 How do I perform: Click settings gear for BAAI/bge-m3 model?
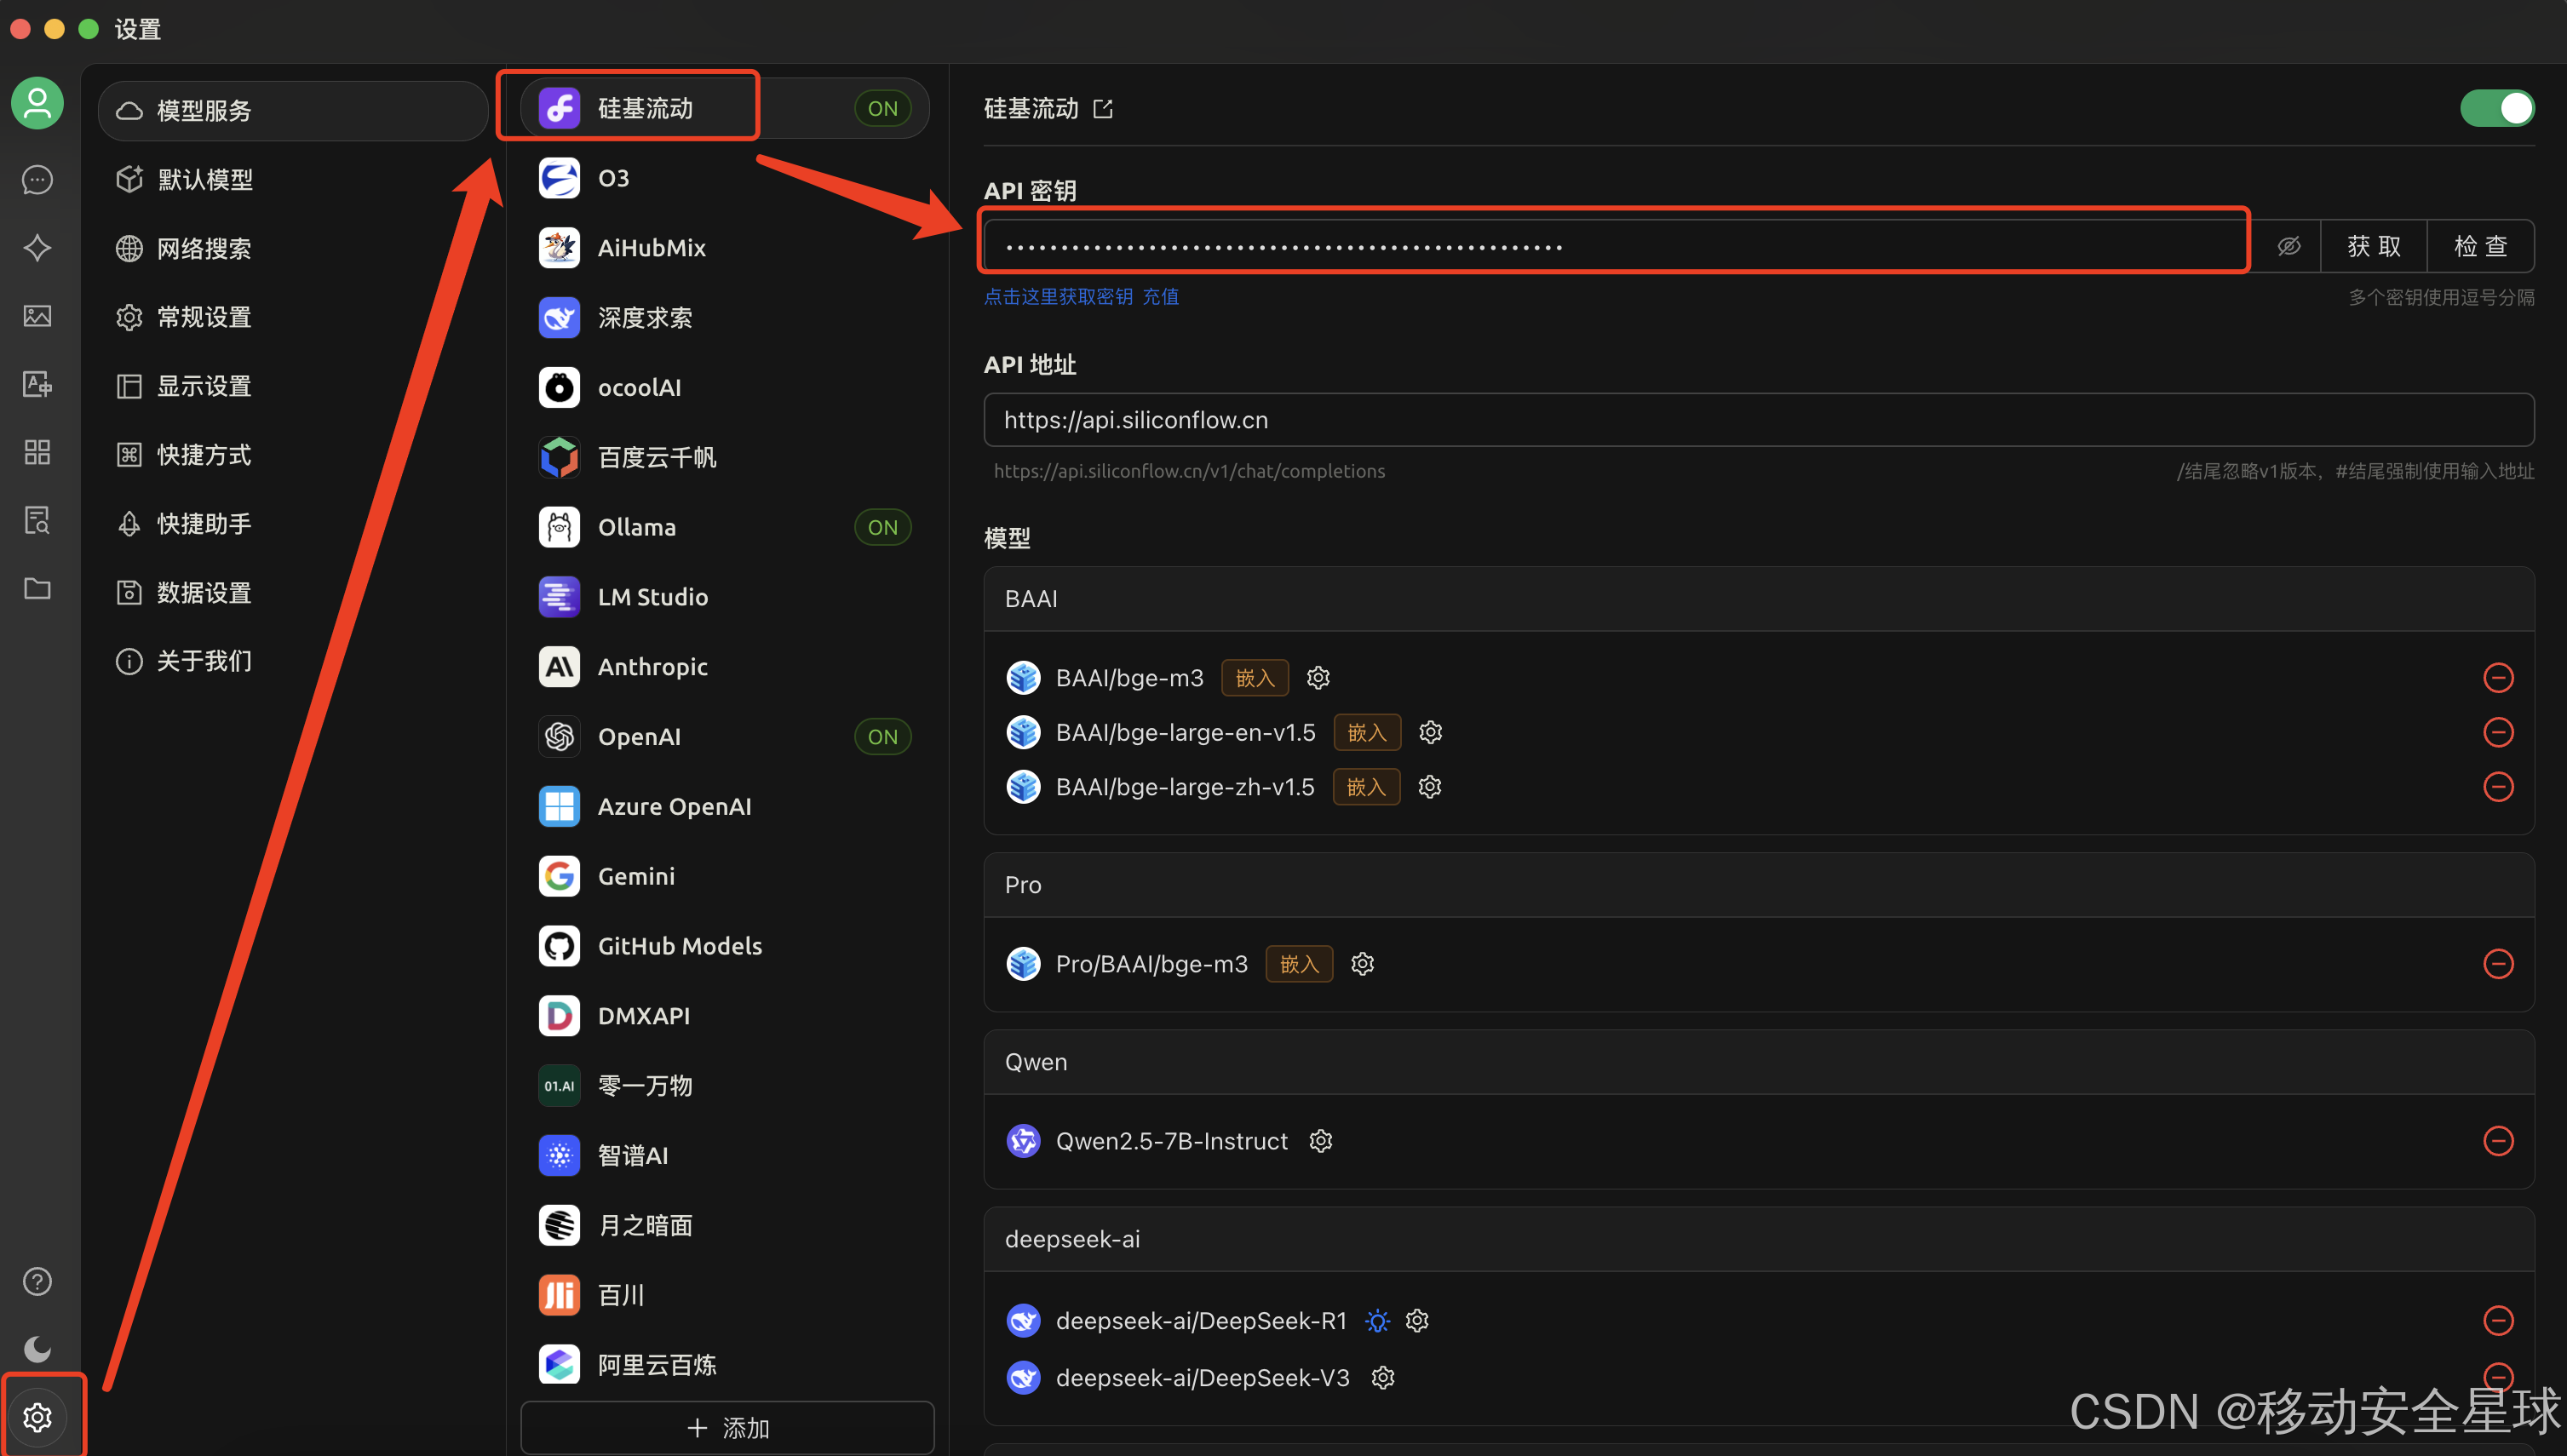(x=1318, y=678)
